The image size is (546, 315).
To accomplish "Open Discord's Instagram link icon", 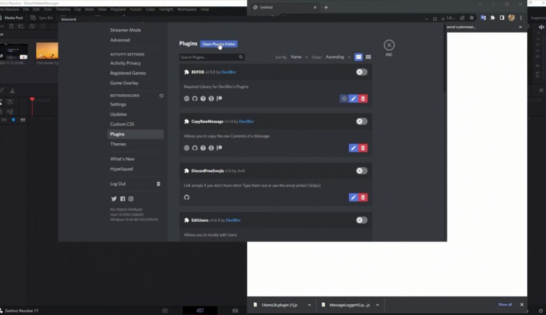I will (131, 199).
